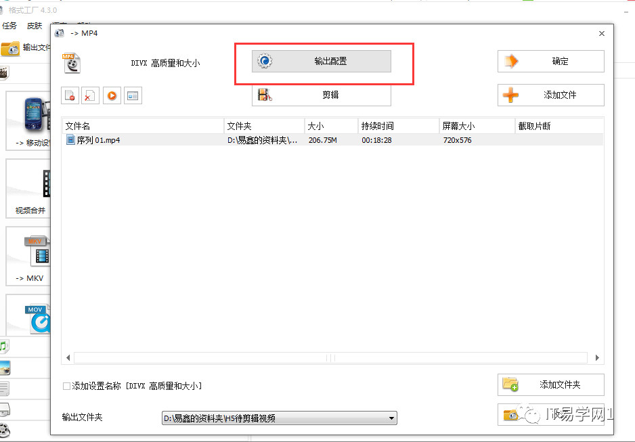Remove the selected file from the list
This screenshot has height=442, width=635.
point(70,95)
